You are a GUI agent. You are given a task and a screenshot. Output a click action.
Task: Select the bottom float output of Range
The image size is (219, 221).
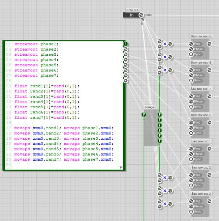(160, 141)
